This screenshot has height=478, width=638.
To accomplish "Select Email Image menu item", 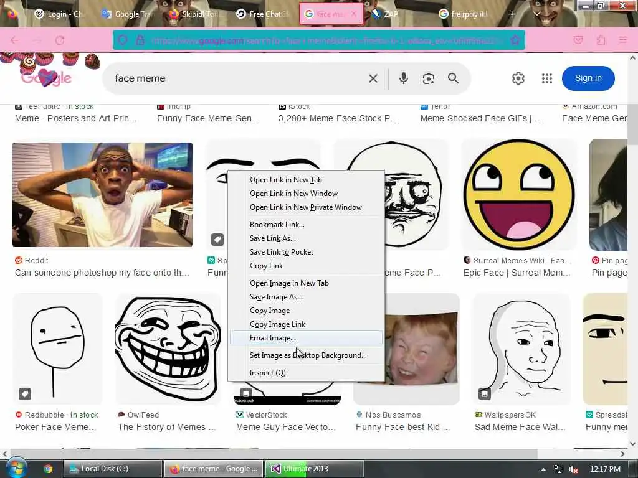I will 306,338.
